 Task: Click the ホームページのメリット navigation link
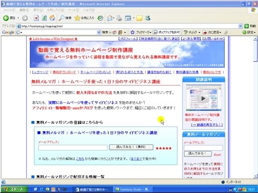(96, 72)
